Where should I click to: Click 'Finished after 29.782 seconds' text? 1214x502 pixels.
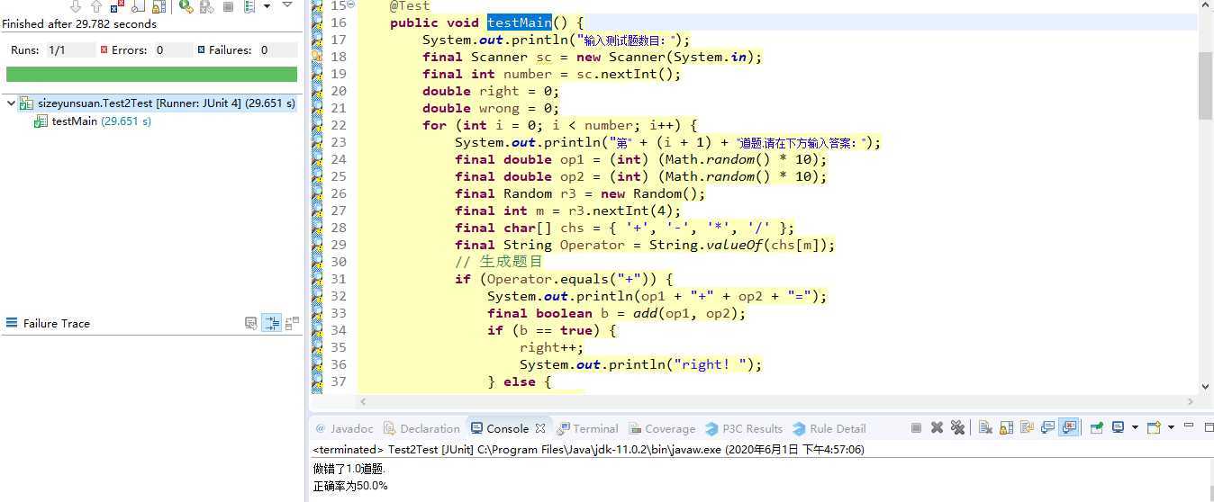click(x=79, y=24)
